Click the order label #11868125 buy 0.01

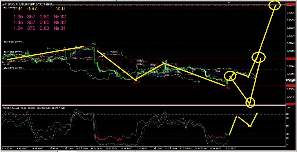(x=13, y=52)
